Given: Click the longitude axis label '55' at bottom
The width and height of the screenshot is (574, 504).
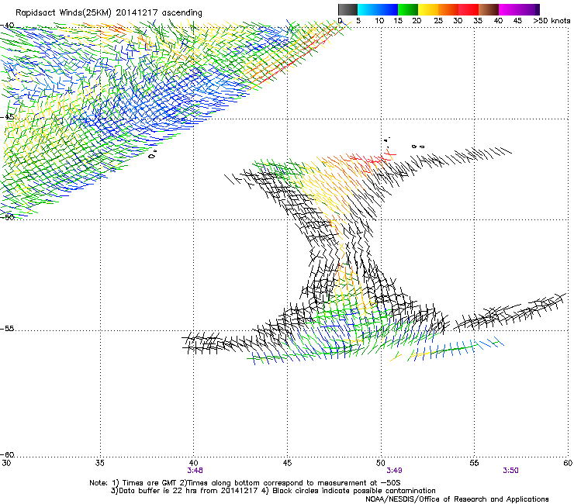Looking at the screenshot, I should (474, 463).
